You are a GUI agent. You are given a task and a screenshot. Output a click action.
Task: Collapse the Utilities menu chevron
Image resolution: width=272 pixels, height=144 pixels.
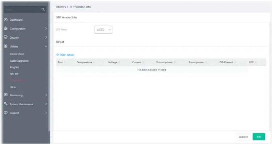[x=46, y=46]
